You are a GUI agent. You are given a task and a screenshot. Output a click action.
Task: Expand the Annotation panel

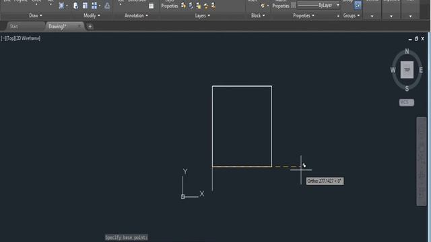[136, 15]
